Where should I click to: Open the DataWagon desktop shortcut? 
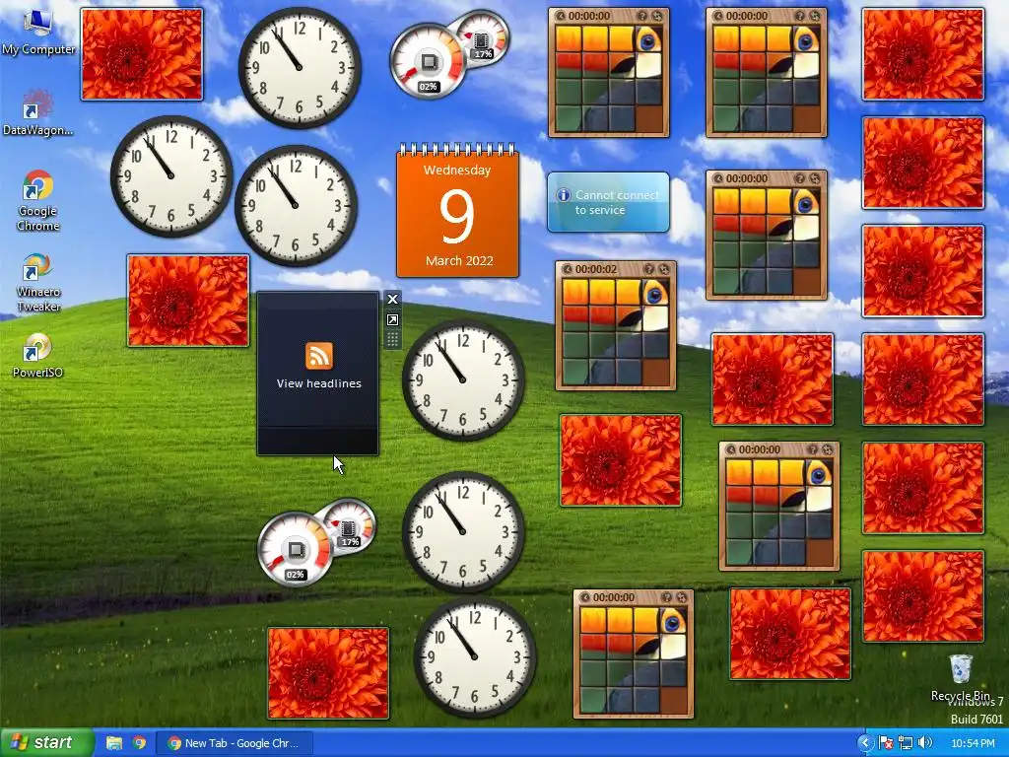(38, 113)
